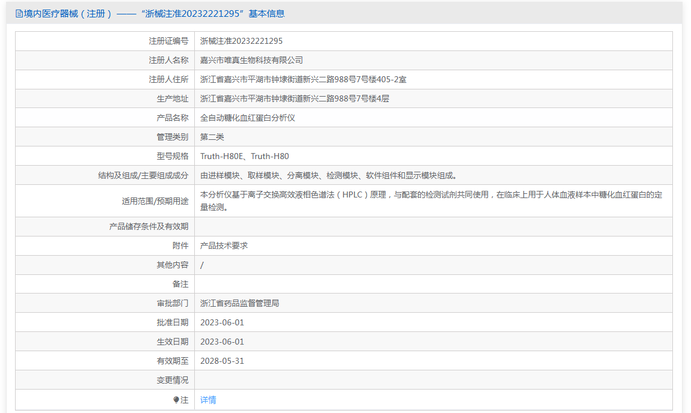Select registration number value 浙械注准20232221295
The height and width of the screenshot is (413, 691).
[241, 41]
